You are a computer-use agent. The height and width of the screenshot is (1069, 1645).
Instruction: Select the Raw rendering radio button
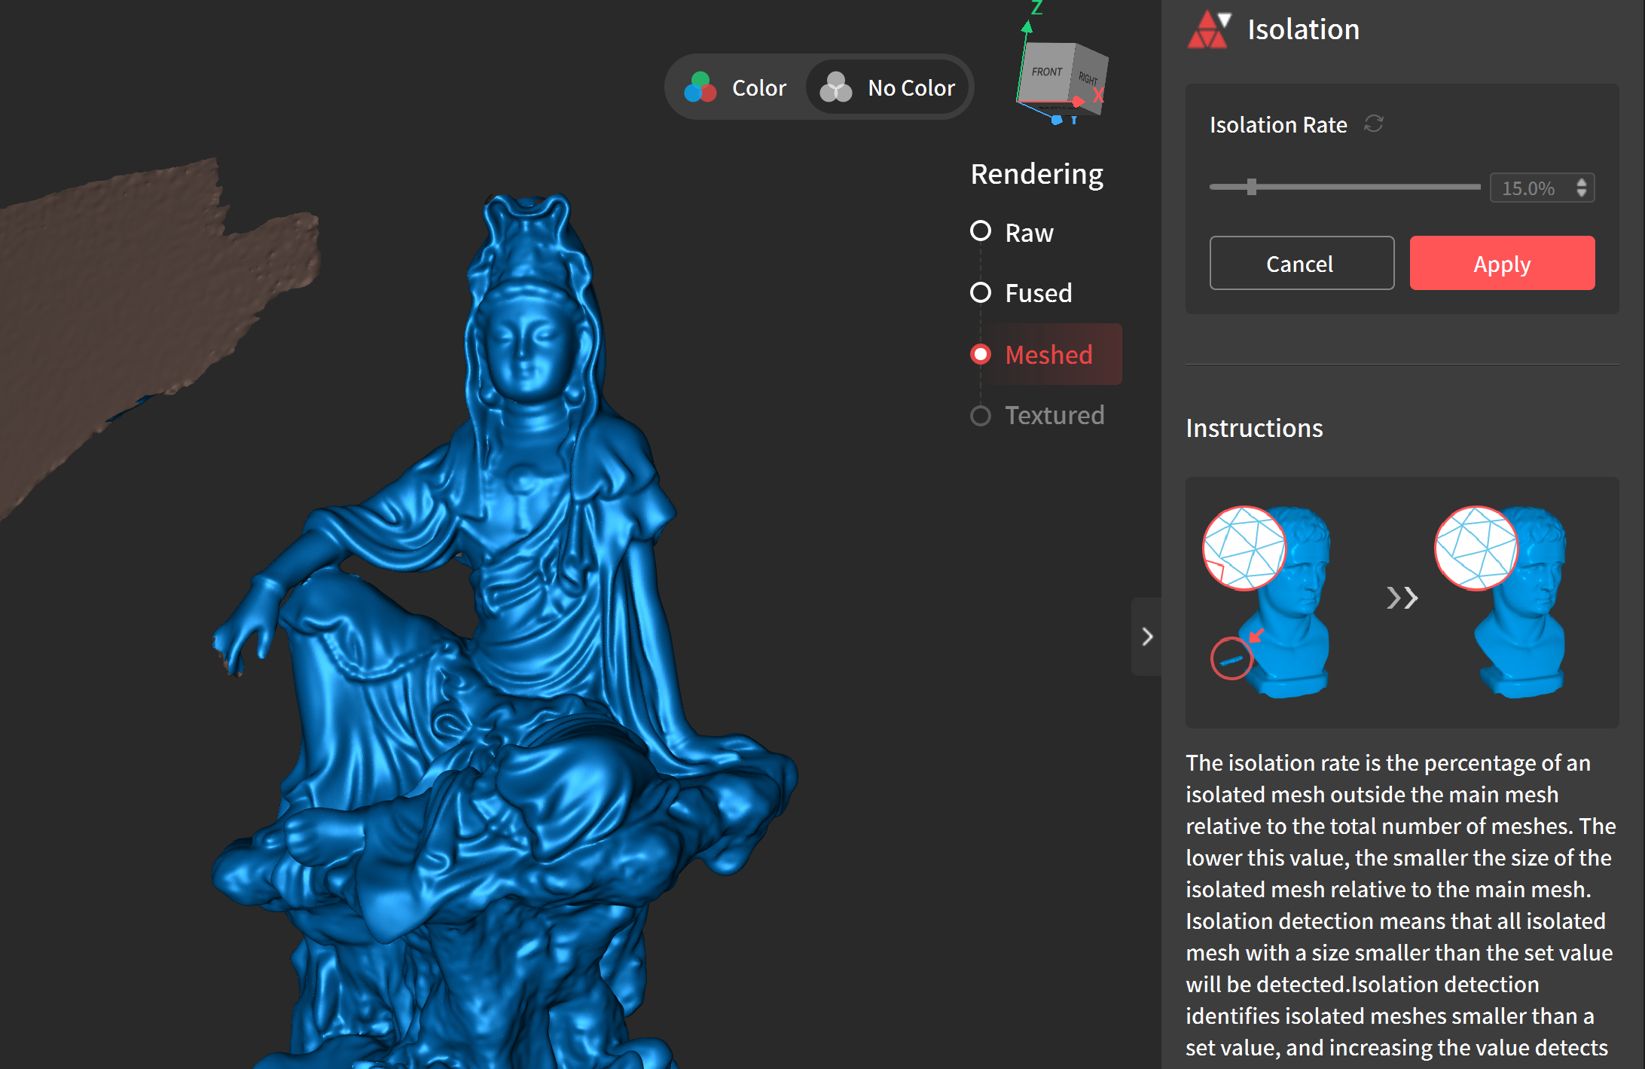click(981, 231)
